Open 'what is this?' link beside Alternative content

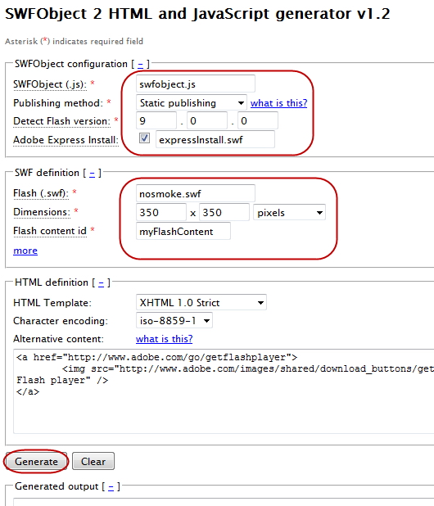(165, 339)
